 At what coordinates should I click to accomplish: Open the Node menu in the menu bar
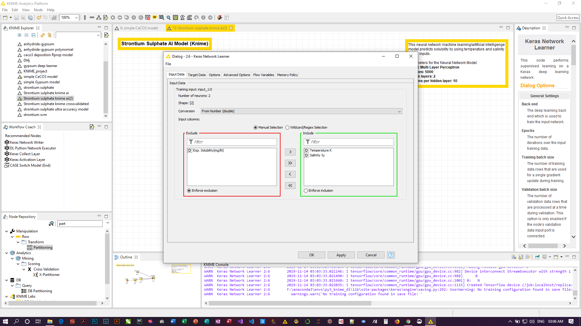(x=38, y=10)
